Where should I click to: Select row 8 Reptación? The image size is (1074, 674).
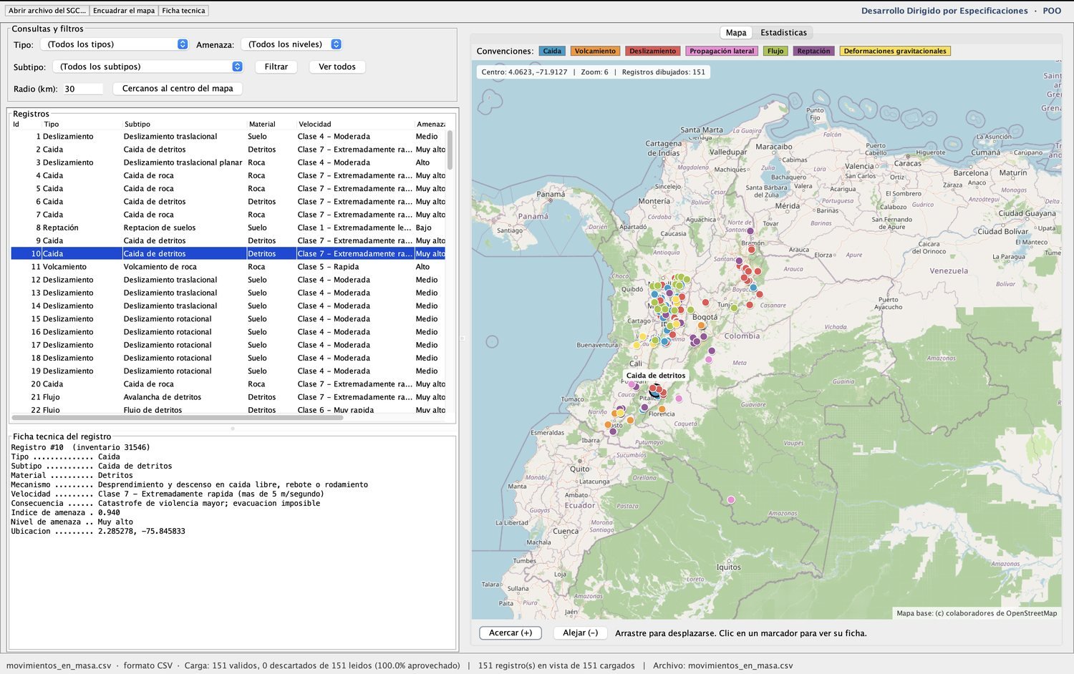click(x=228, y=228)
